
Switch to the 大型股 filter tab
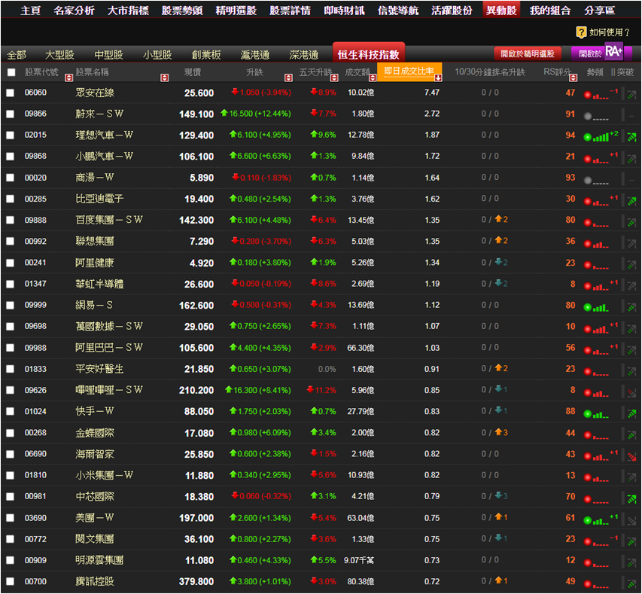point(59,54)
